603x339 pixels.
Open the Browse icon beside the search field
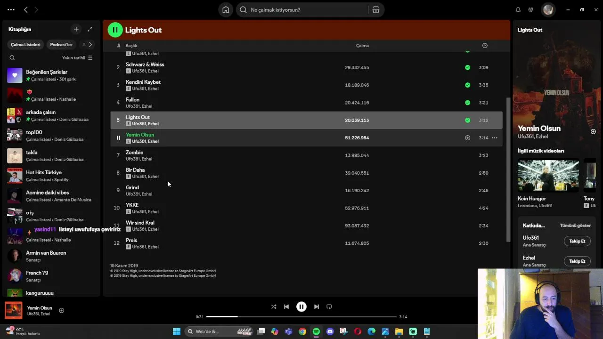point(376,10)
